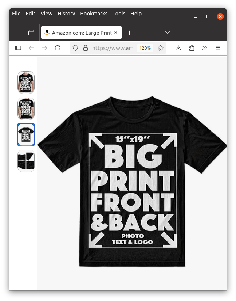View site security padlock info
This screenshot has width=236, height=301.
[x=86, y=48]
